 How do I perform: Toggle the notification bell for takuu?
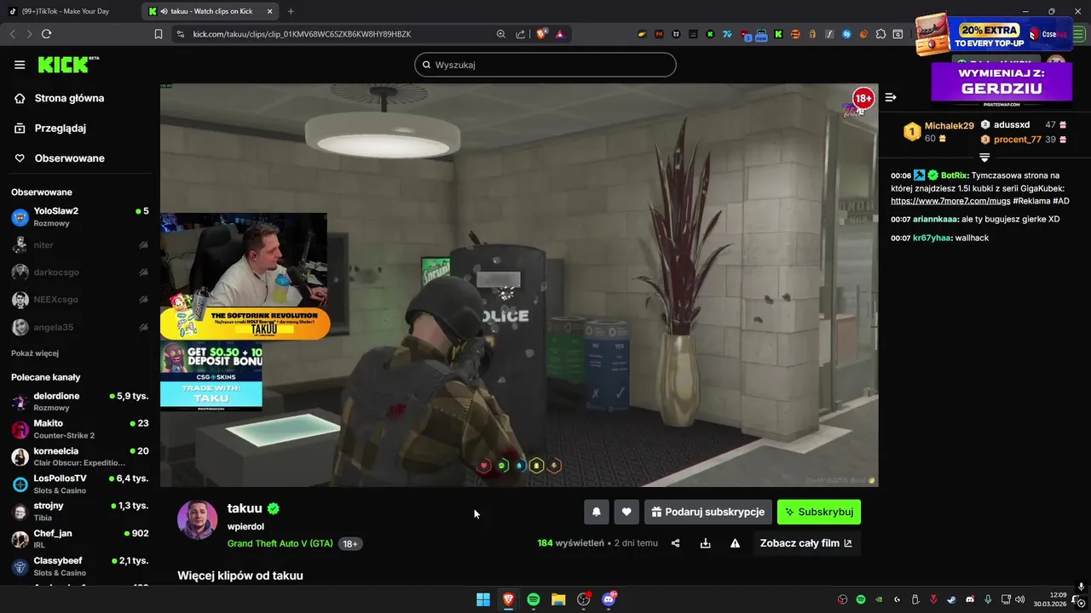coord(597,512)
